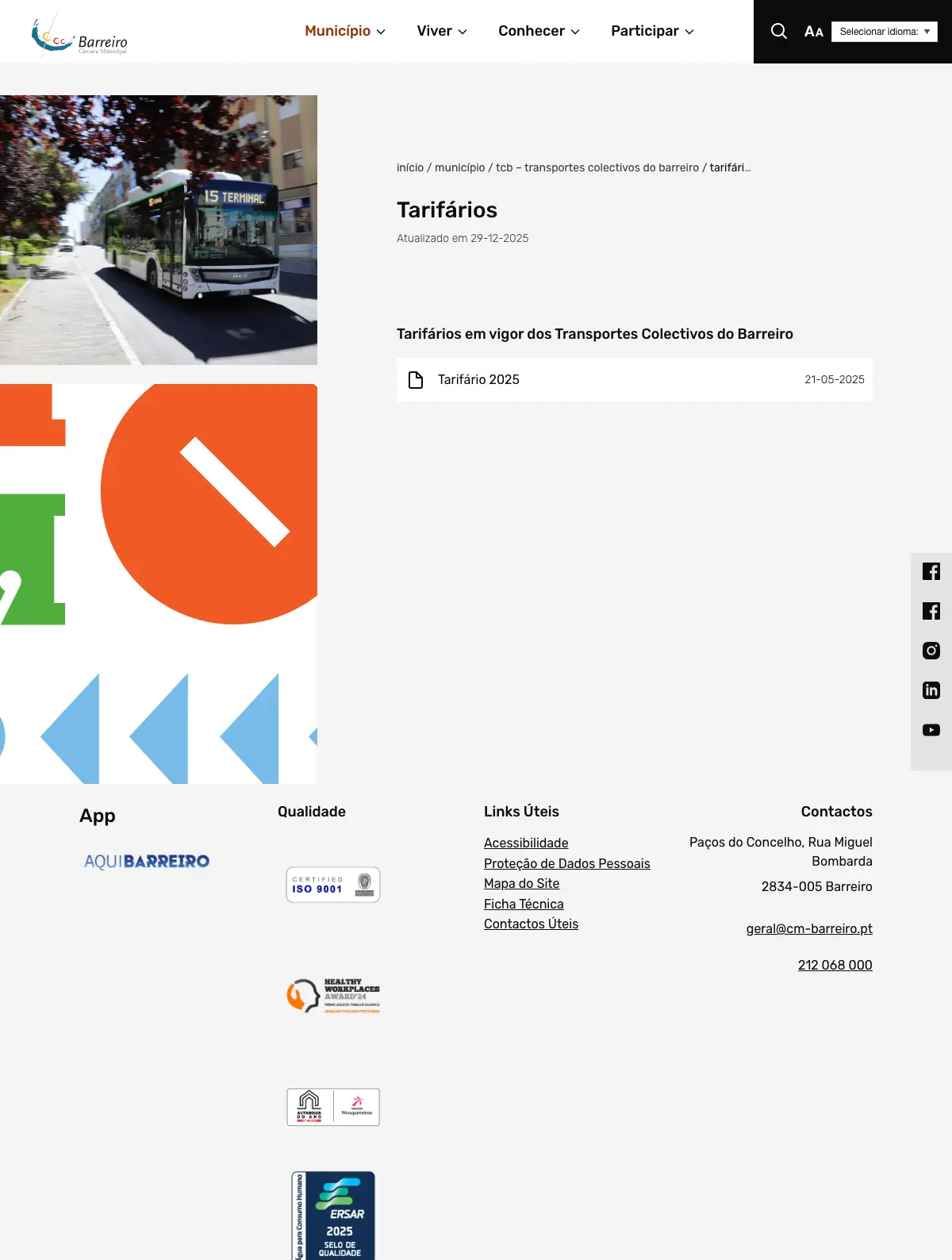This screenshot has width=952, height=1260.
Task: Click the "Tarifários" page heading
Action: [447, 210]
